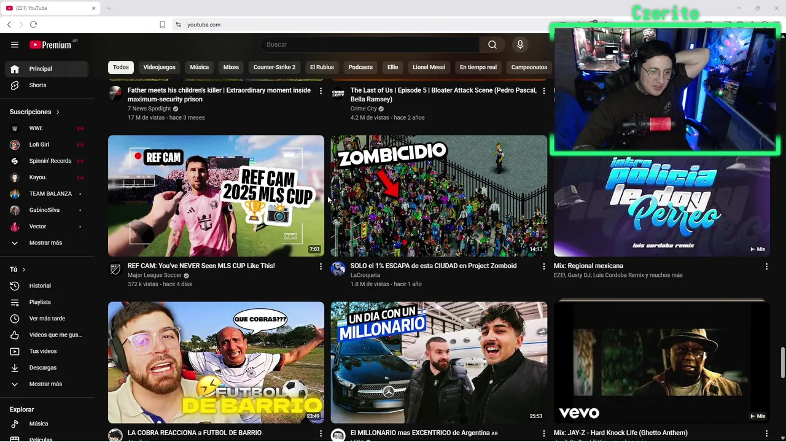Image resolution: width=786 pixels, height=442 pixels.
Task: Reload the page in browser
Action: [x=33, y=25]
